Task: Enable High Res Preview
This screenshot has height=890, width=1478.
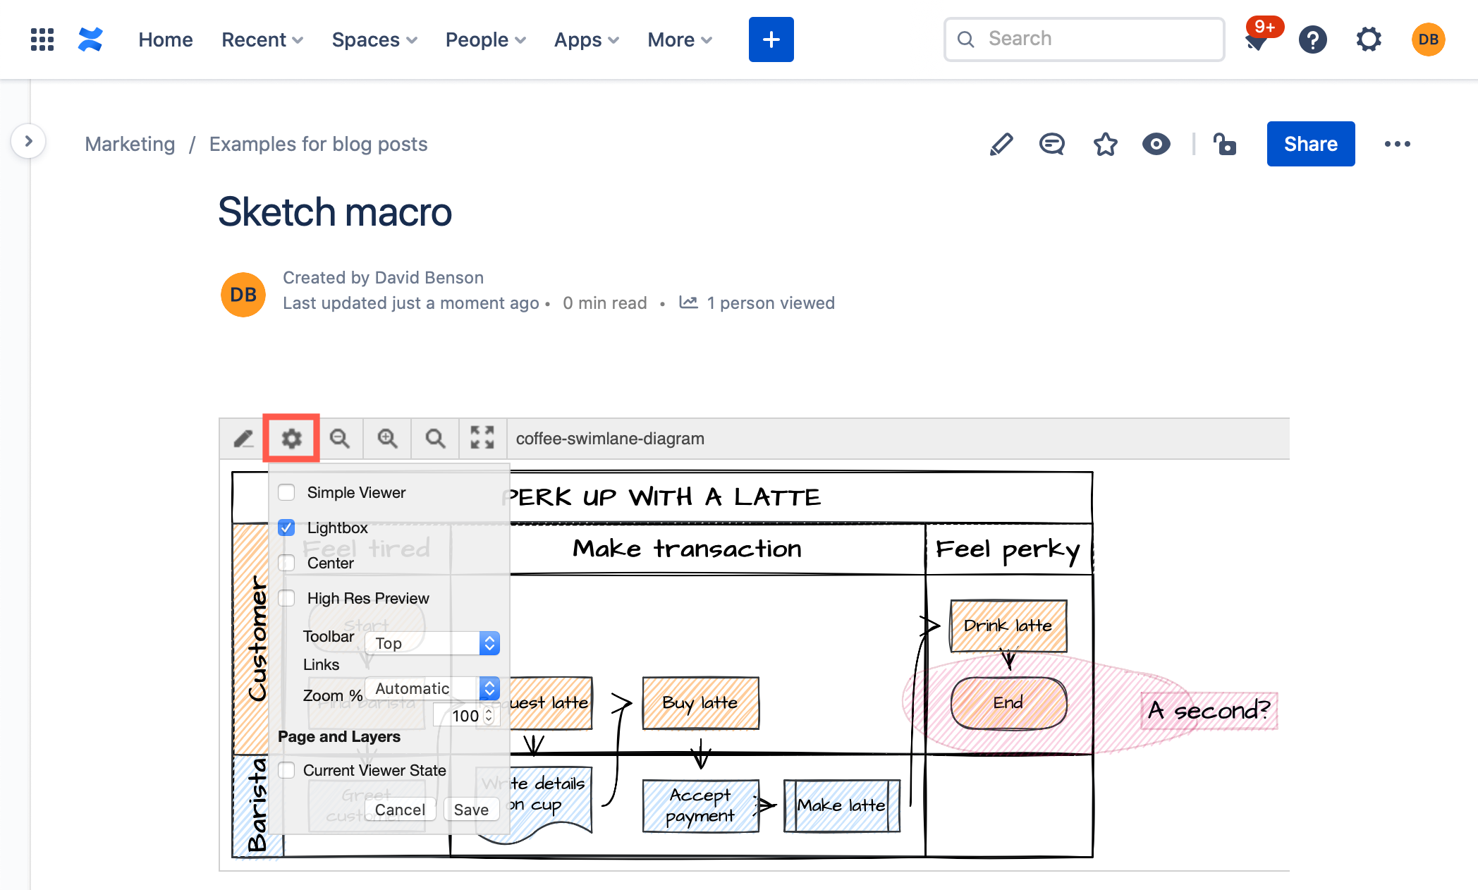Action: pyautogui.click(x=286, y=597)
